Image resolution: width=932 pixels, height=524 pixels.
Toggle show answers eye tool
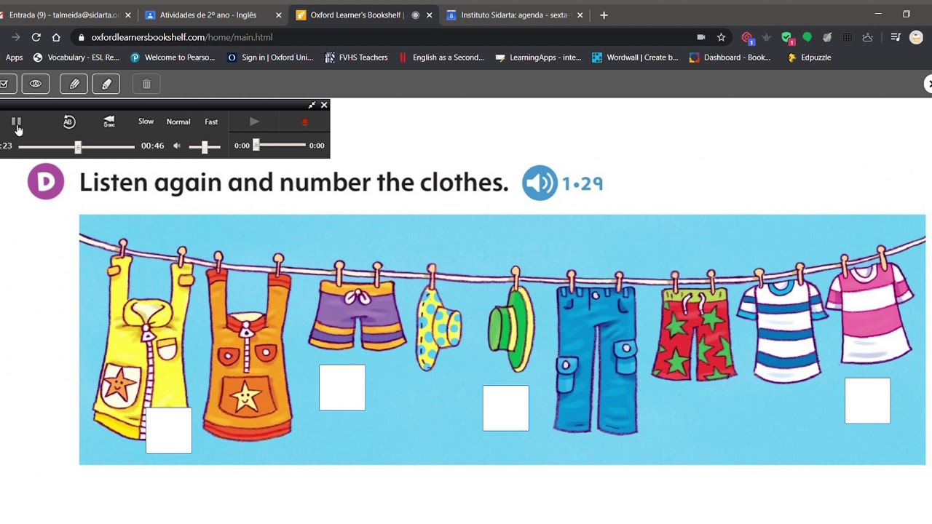click(35, 84)
